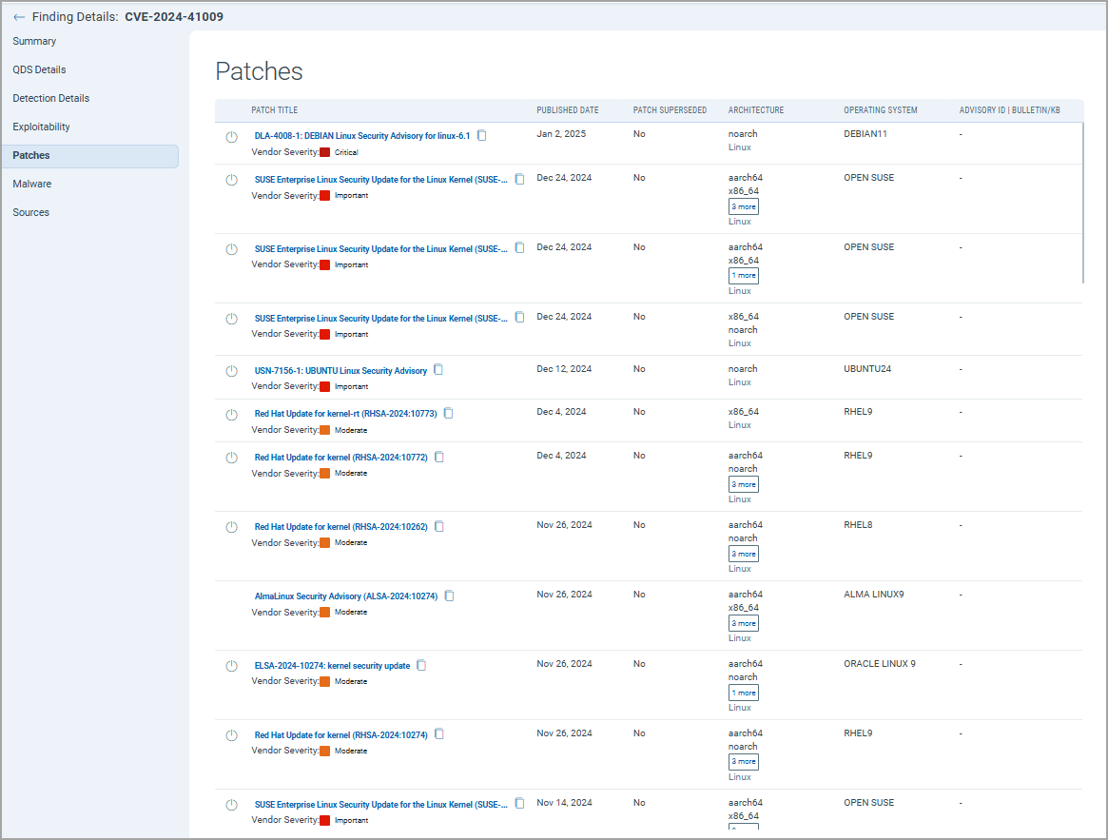The height and width of the screenshot is (840, 1108).
Task: Copy the ELSA-2024-10274 kernel security update title
Action: (422, 666)
